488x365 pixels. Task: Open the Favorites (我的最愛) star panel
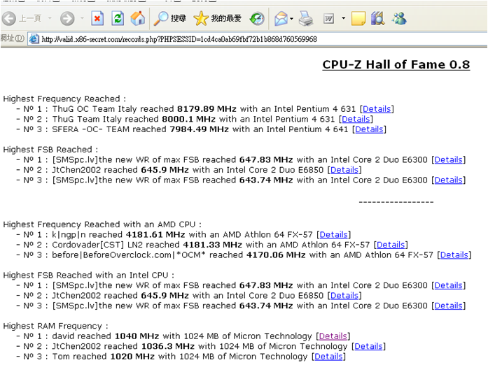(x=218, y=18)
